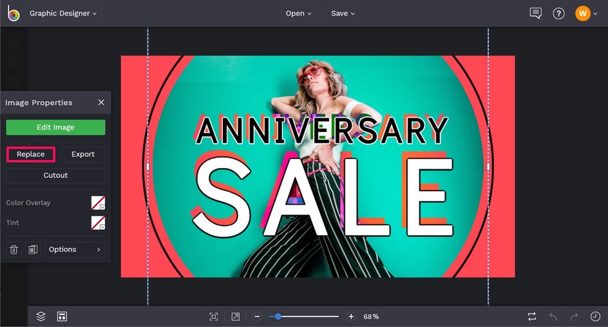Select the ANNIVERSARY text on canvas

point(322,130)
